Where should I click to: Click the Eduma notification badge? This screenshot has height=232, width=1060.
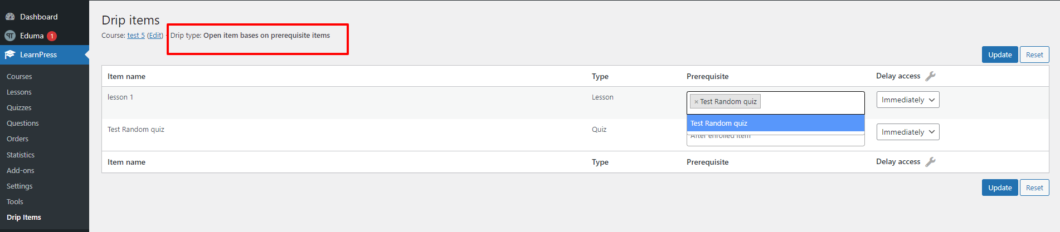pyautogui.click(x=52, y=36)
